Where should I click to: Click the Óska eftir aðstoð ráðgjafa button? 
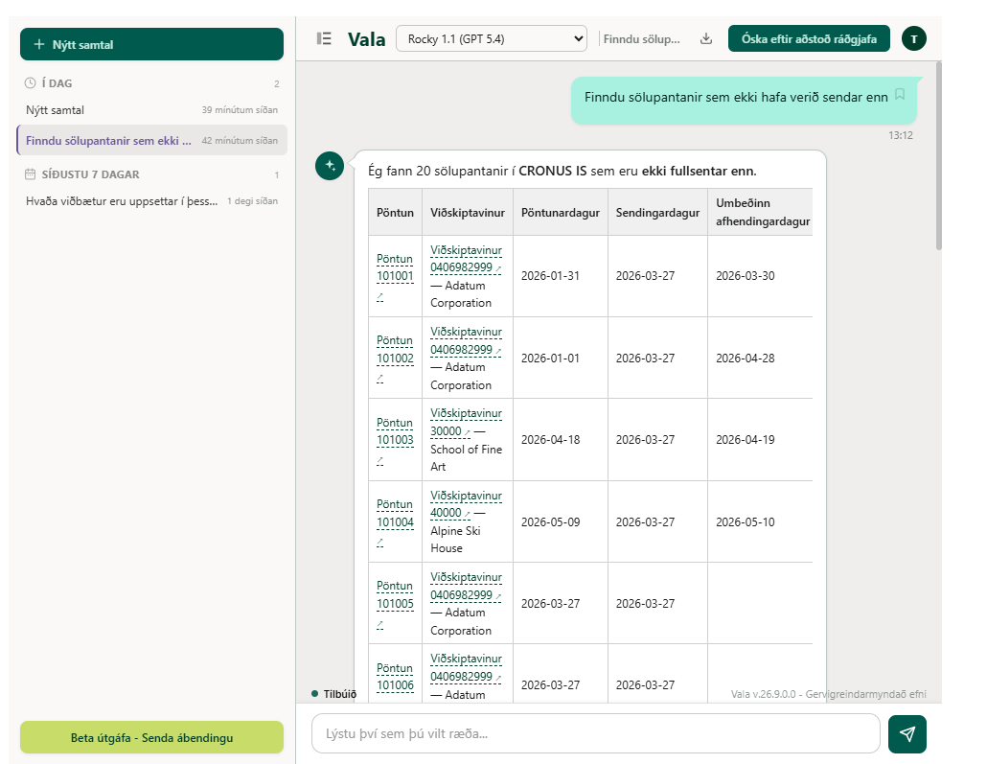click(809, 39)
